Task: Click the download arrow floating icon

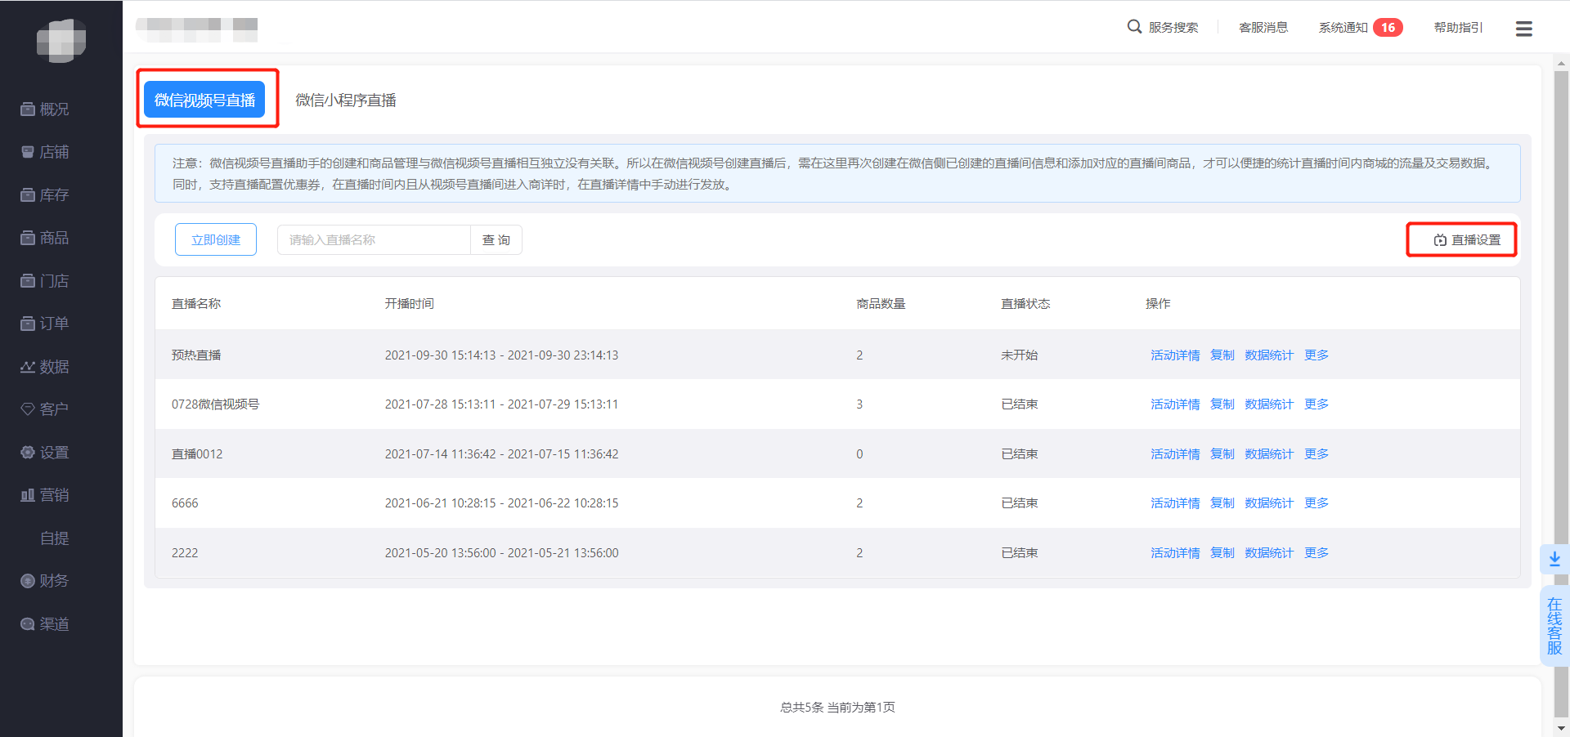Action: (1554, 559)
